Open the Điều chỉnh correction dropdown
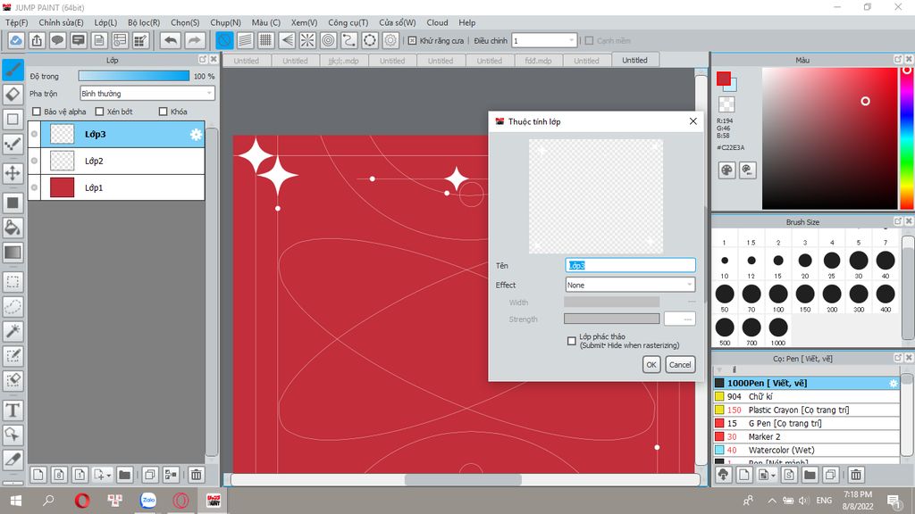 [544, 40]
